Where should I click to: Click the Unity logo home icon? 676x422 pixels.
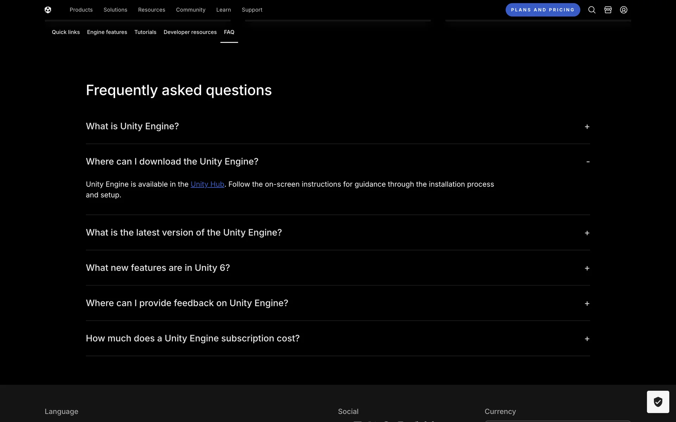(x=48, y=10)
